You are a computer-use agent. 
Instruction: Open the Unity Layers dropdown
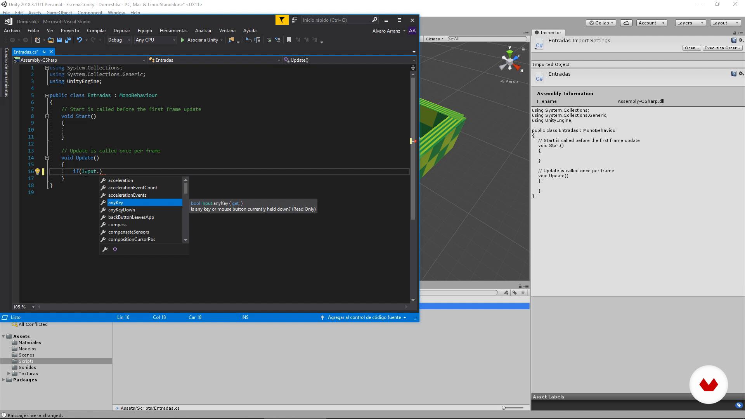tap(690, 23)
